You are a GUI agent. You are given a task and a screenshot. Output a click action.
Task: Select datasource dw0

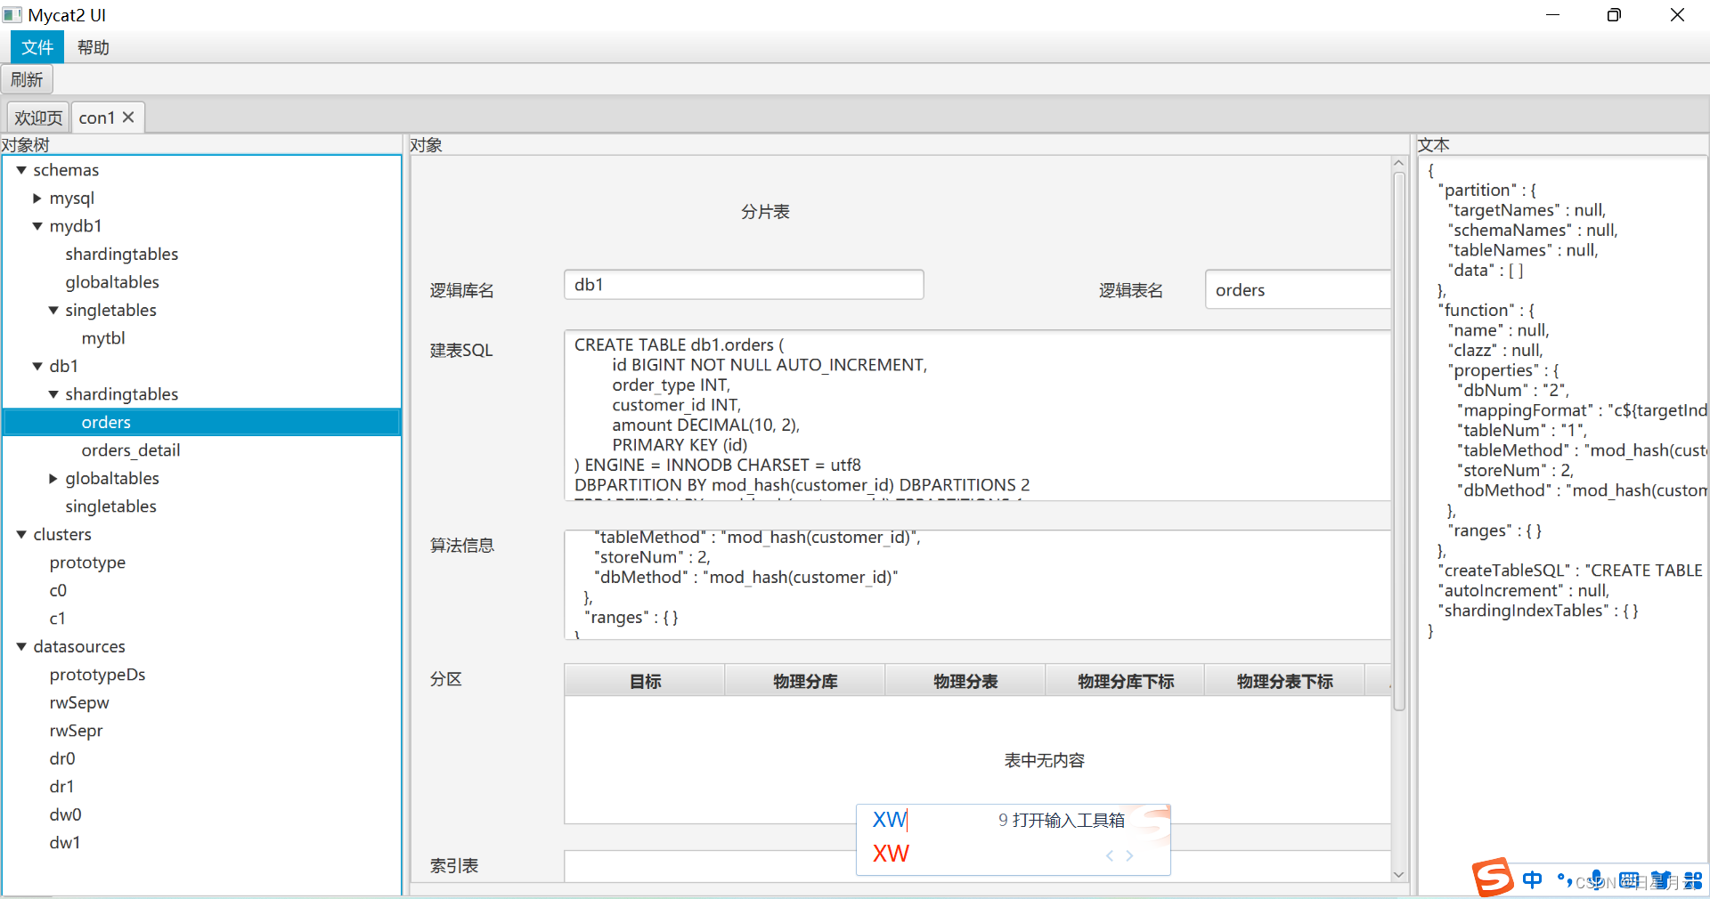pyautogui.click(x=65, y=815)
